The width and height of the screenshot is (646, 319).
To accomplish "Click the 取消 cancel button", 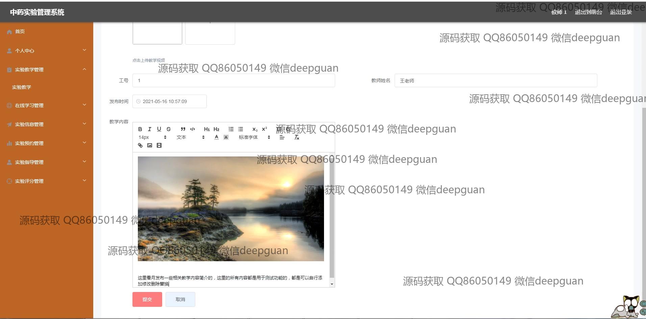I will click(x=180, y=299).
